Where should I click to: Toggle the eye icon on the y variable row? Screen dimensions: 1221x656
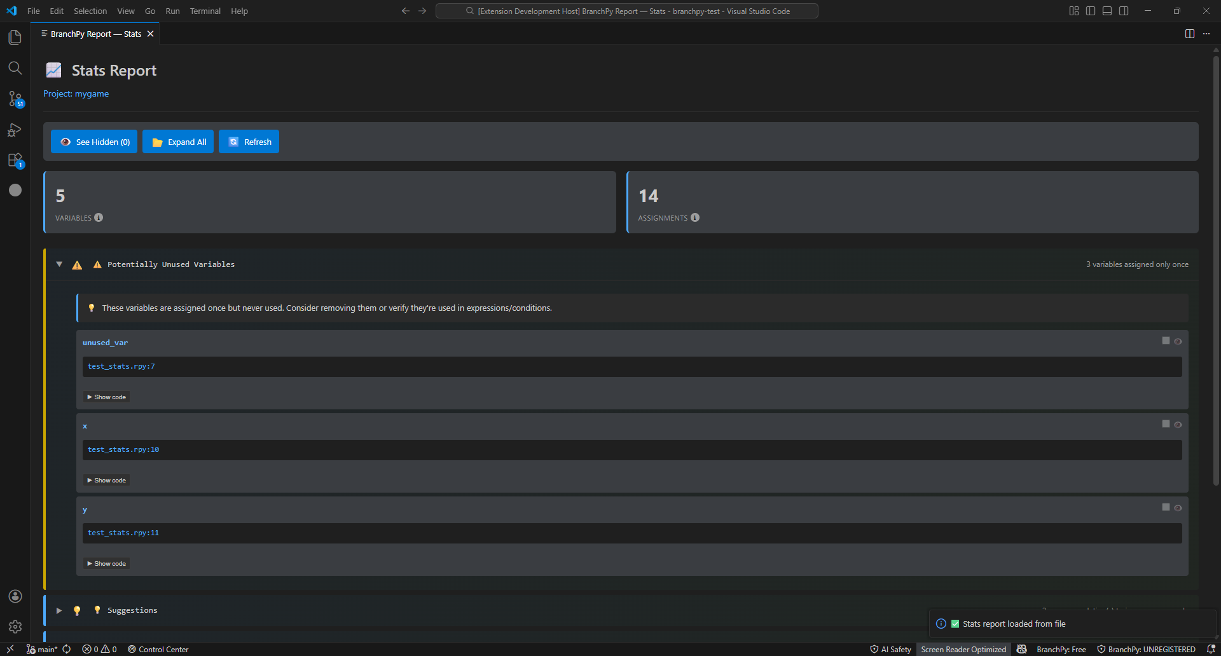1178,507
